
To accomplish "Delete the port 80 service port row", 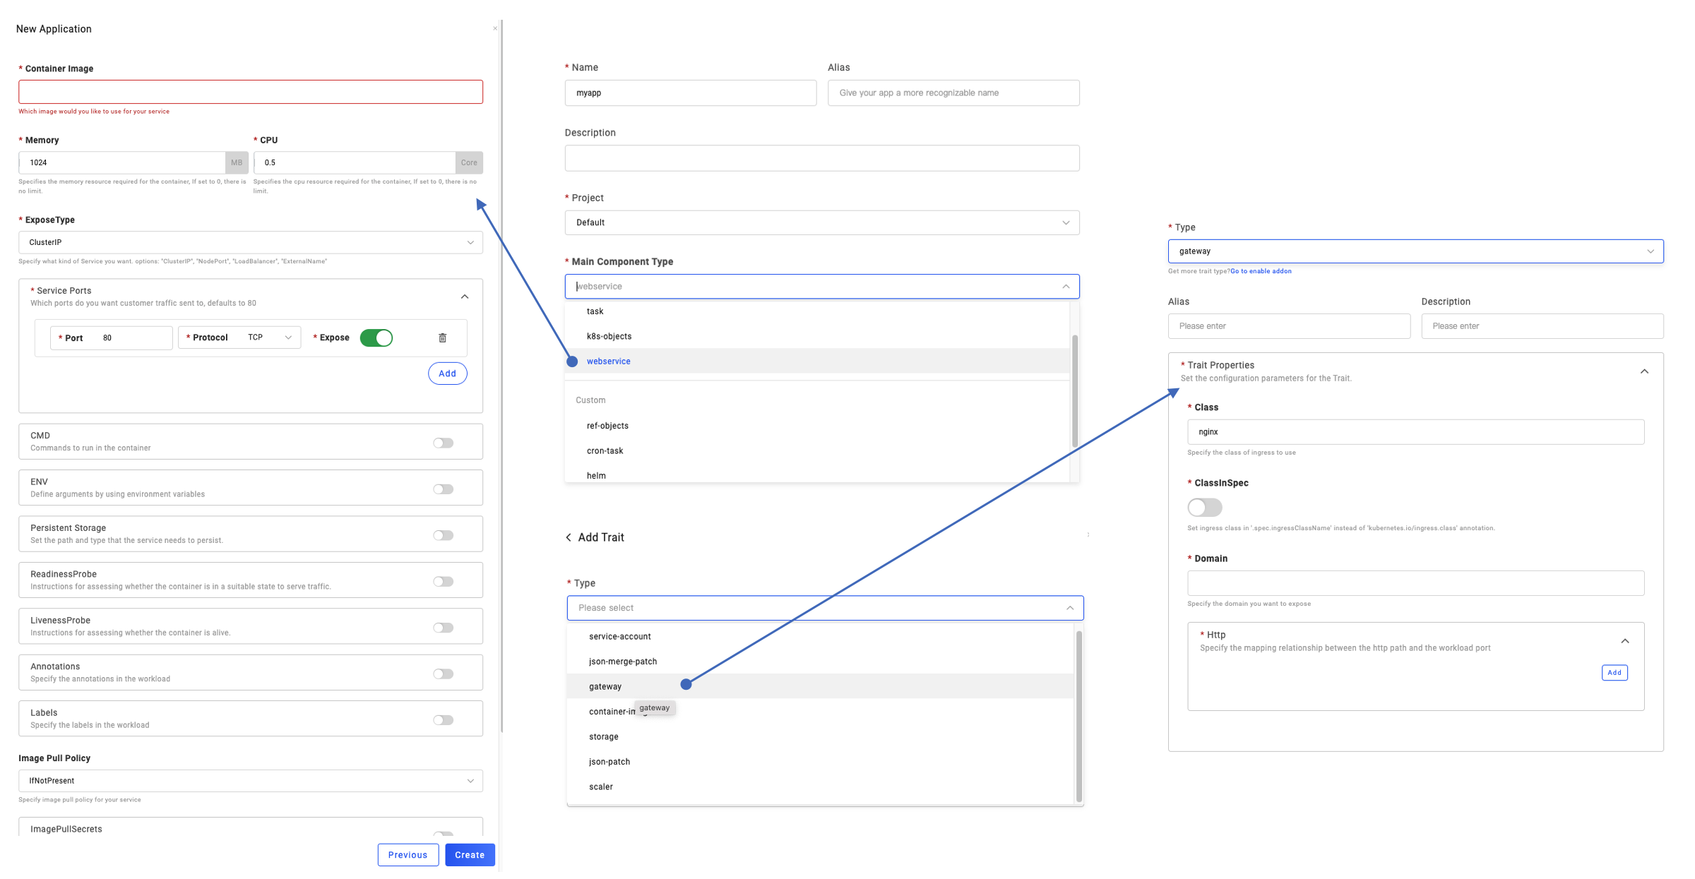I will pos(443,338).
